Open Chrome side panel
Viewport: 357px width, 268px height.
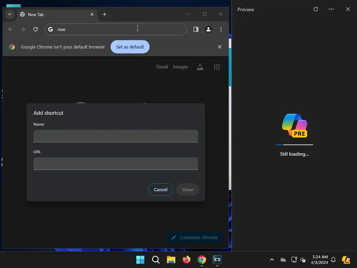(x=196, y=29)
